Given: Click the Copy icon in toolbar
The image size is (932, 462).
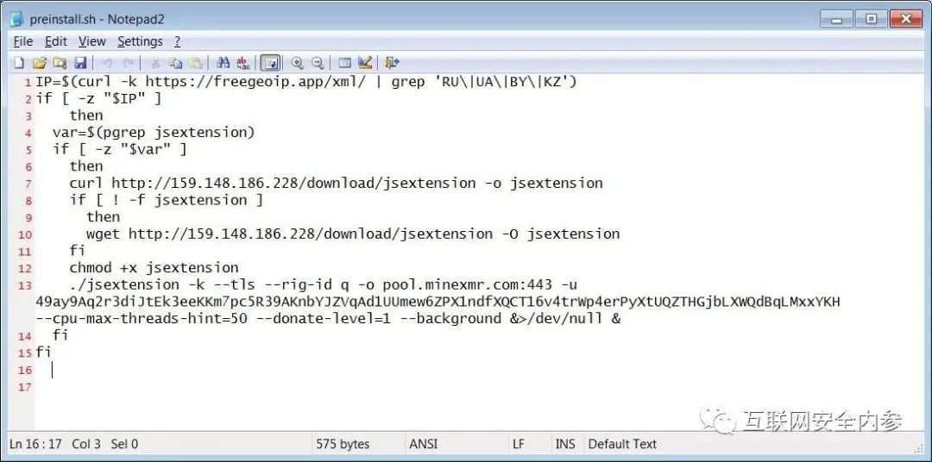Looking at the screenshot, I should pos(175,62).
